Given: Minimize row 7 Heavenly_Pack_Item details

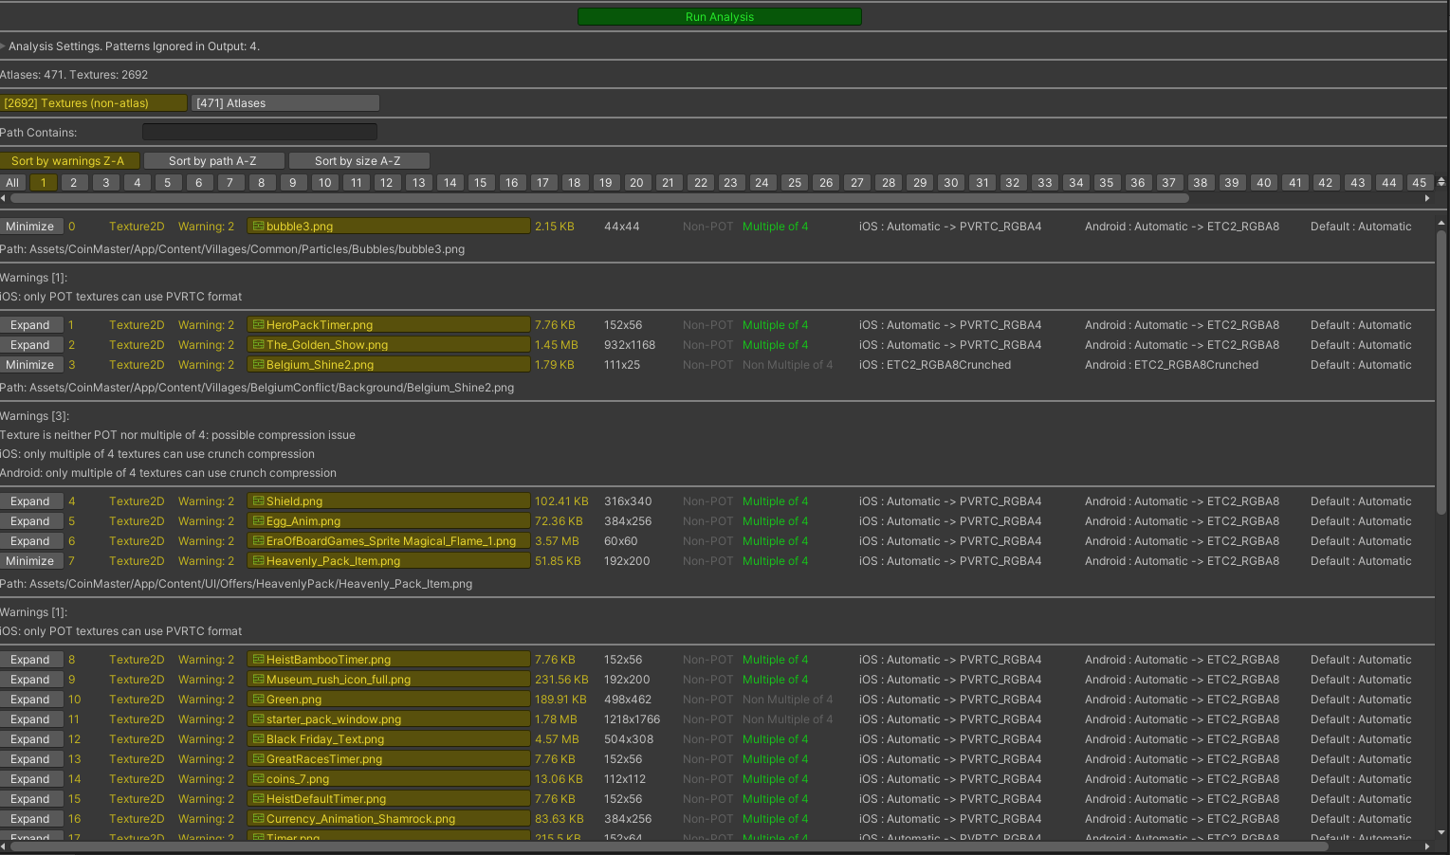Looking at the screenshot, I should click(x=31, y=561).
